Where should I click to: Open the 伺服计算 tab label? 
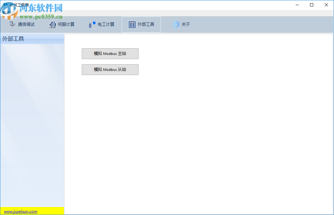(66, 25)
